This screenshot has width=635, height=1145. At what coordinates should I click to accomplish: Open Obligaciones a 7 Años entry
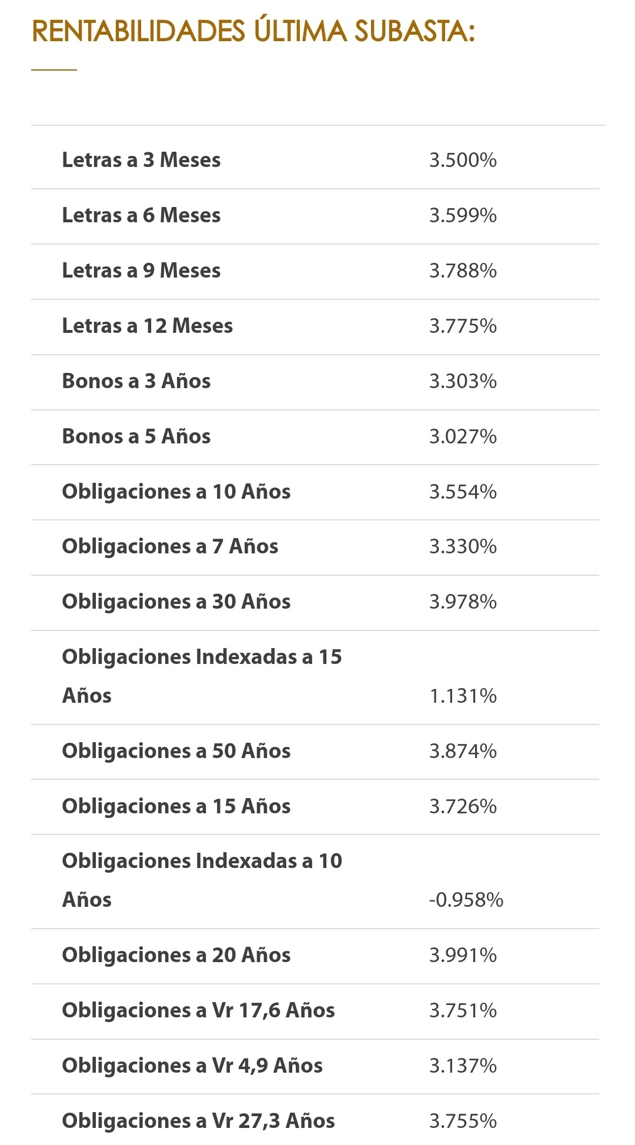(315, 547)
